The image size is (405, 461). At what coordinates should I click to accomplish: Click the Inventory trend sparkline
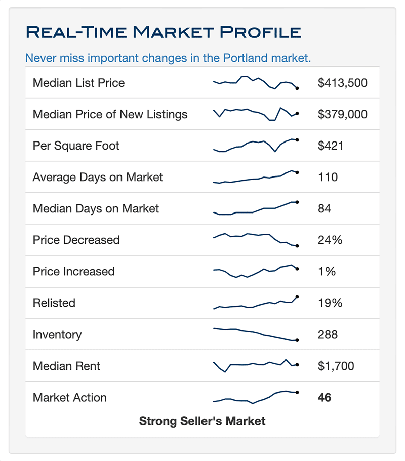click(x=256, y=334)
